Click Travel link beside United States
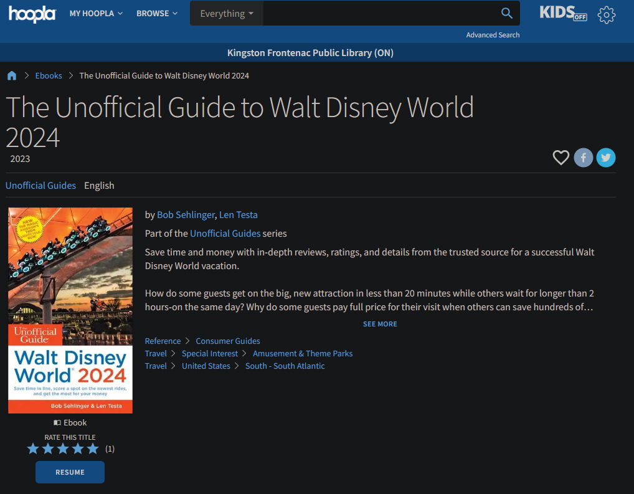 [156, 366]
